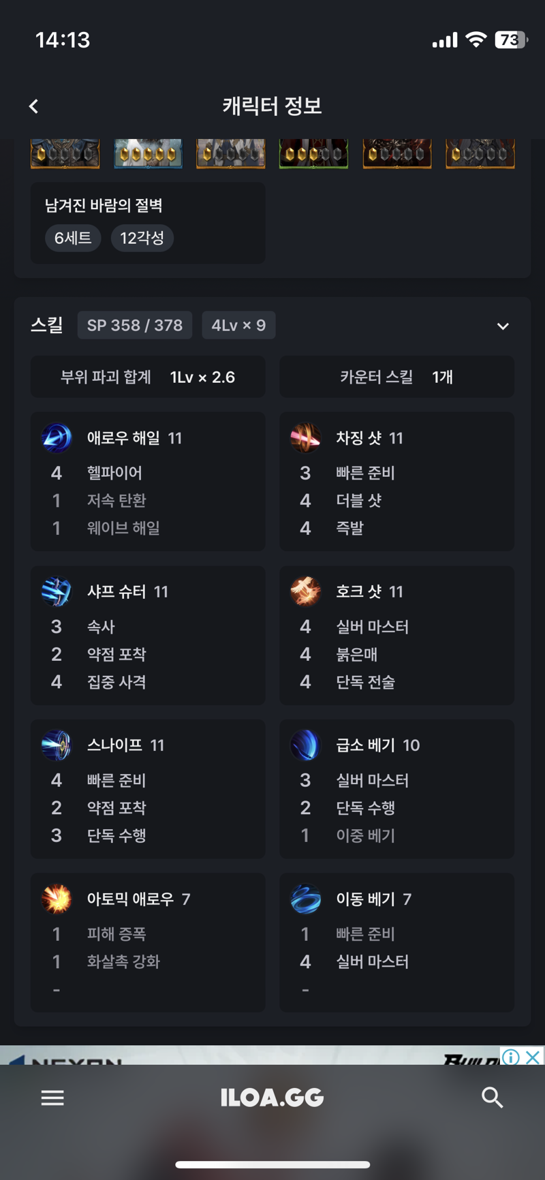
Task: Open the 이동 베기 skill icon
Action: 305,899
